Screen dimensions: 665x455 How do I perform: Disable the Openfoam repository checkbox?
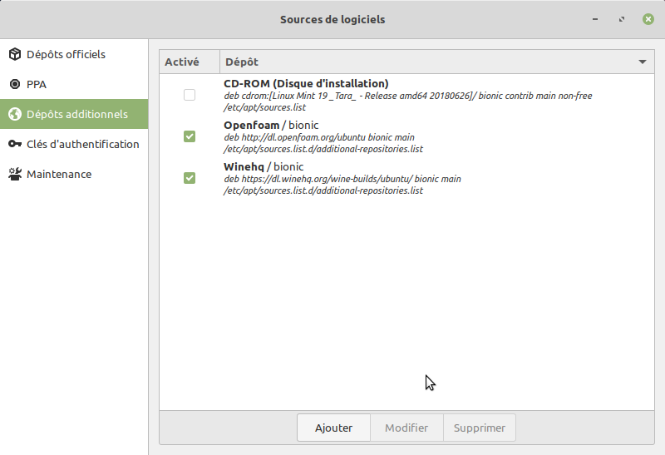[x=190, y=136]
